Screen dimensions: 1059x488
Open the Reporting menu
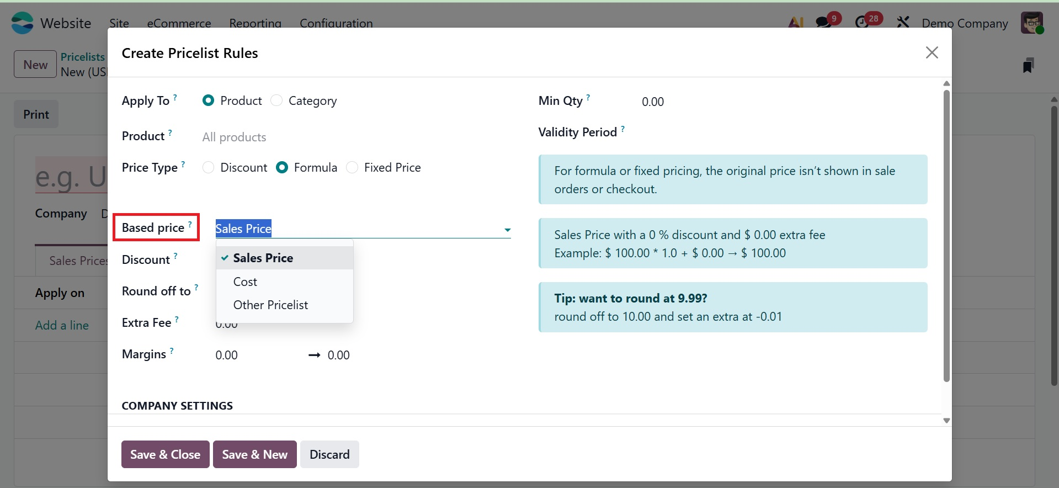pyautogui.click(x=256, y=23)
